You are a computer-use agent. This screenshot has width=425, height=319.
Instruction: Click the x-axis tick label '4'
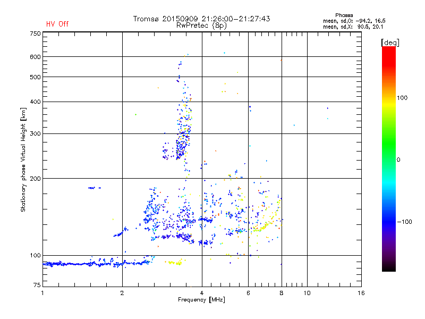[202, 293]
